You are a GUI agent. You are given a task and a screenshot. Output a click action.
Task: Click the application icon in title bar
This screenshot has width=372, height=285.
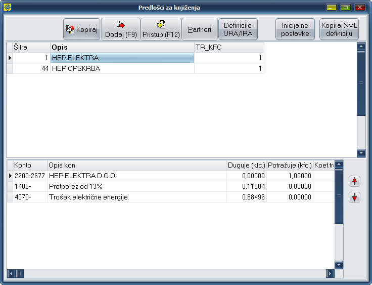[x=7, y=7]
